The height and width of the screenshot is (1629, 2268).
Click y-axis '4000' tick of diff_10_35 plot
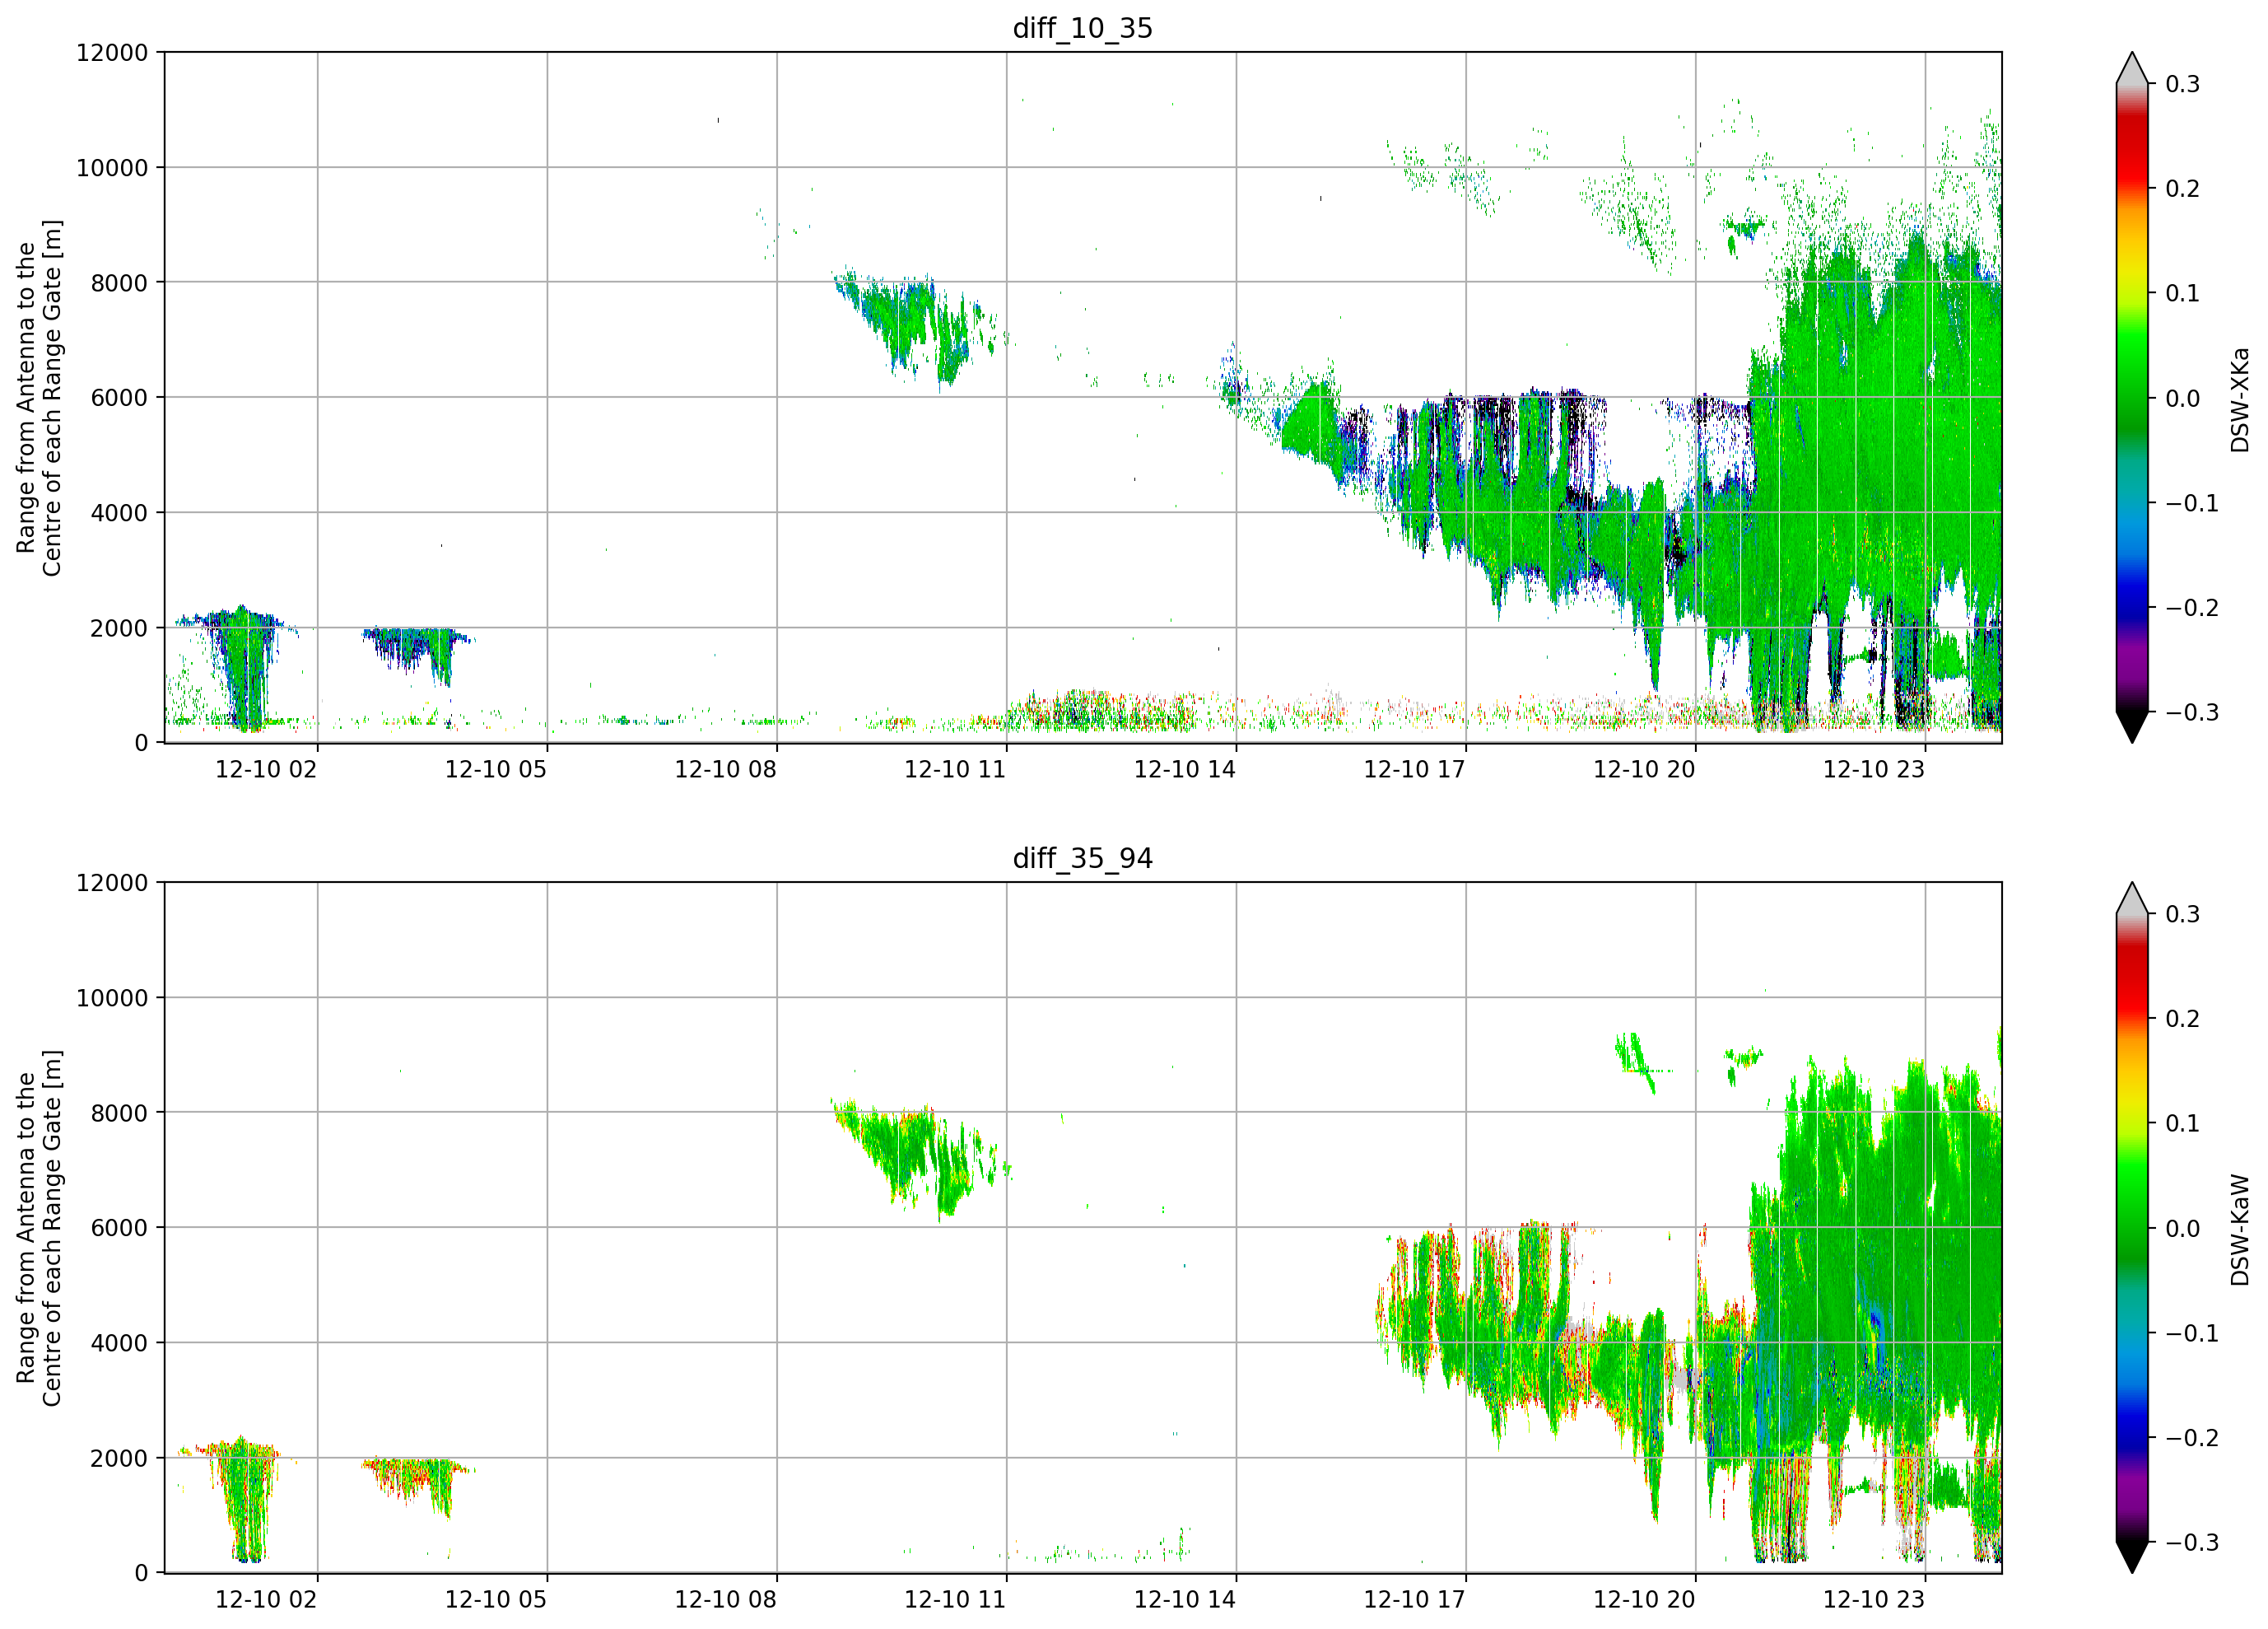click(x=119, y=512)
